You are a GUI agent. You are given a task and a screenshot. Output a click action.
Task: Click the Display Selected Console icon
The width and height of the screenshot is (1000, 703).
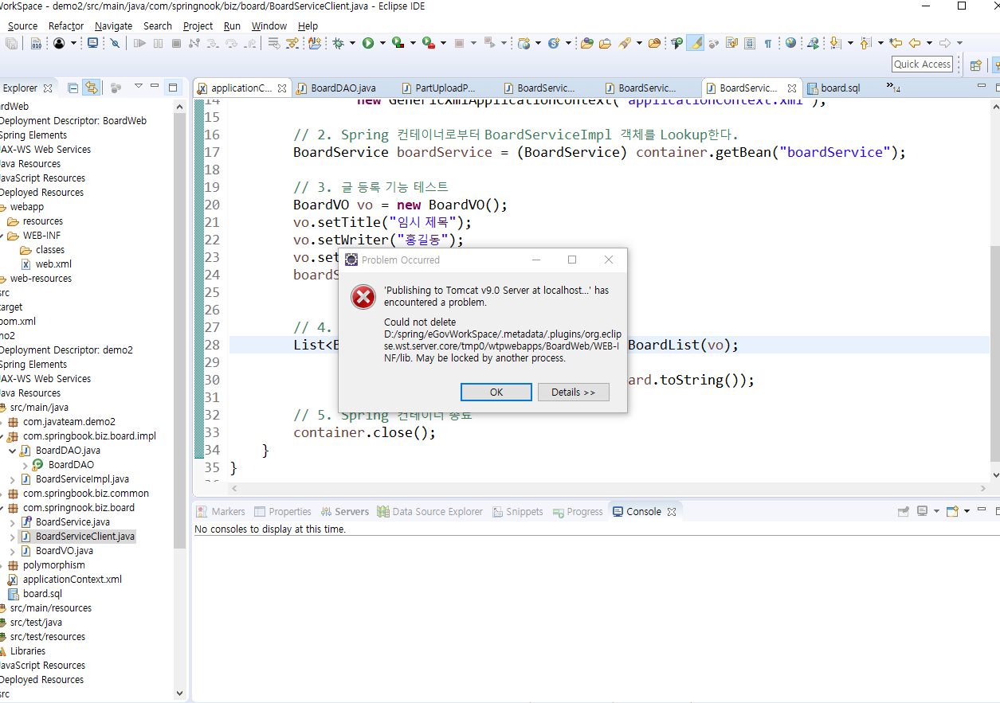tap(922, 511)
